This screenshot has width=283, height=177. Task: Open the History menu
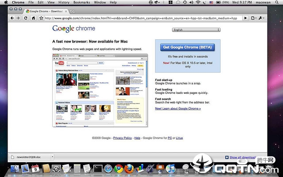pos(64,2)
